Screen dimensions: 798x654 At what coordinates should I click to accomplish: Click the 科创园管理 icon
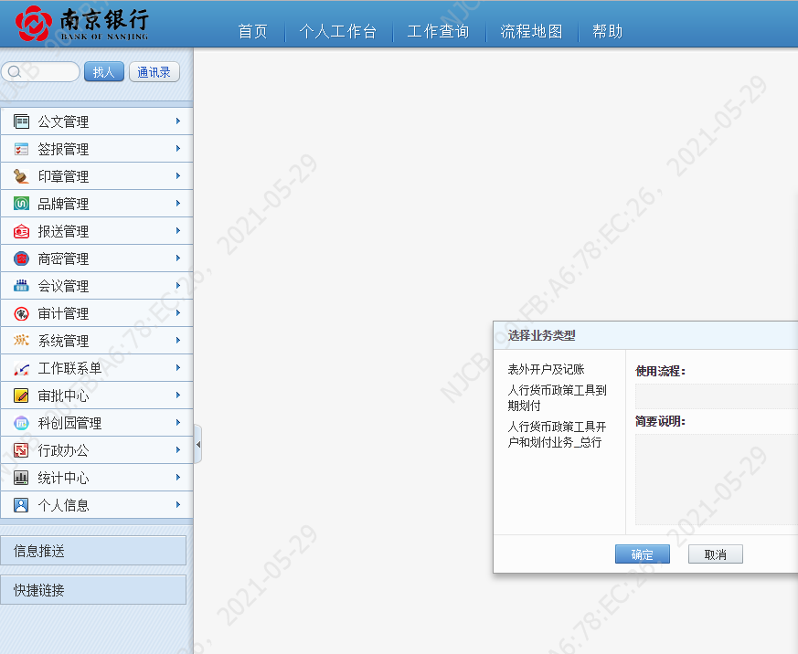point(21,423)
